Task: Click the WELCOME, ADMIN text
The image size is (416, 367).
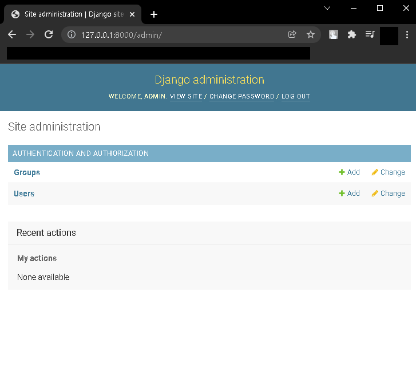Action: [x=138, y=96]
